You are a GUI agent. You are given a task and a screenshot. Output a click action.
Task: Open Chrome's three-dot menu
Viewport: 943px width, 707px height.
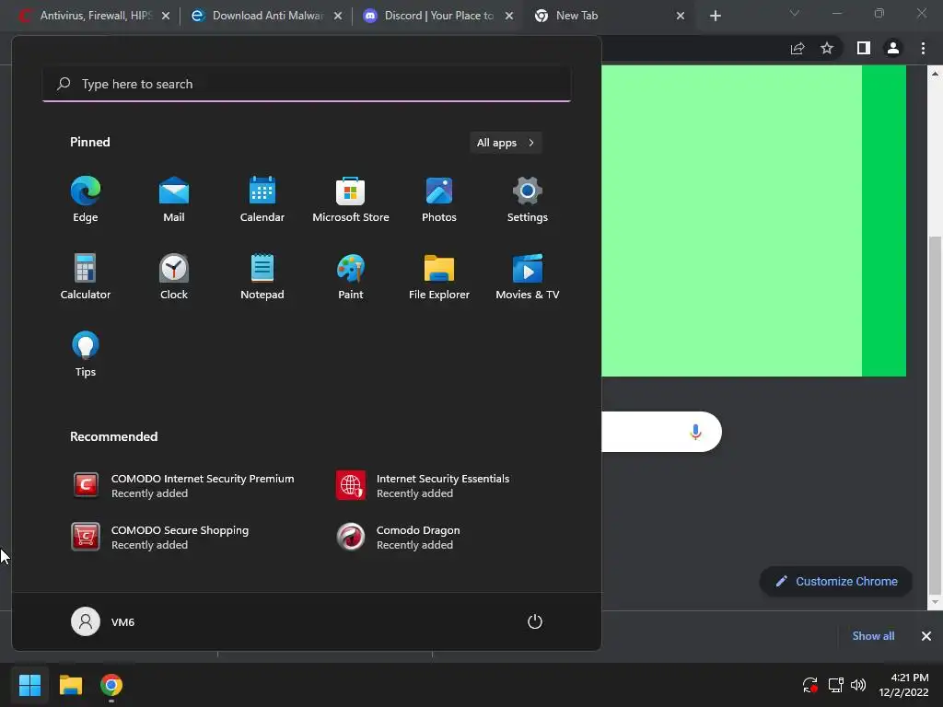[x=923, y=48]
